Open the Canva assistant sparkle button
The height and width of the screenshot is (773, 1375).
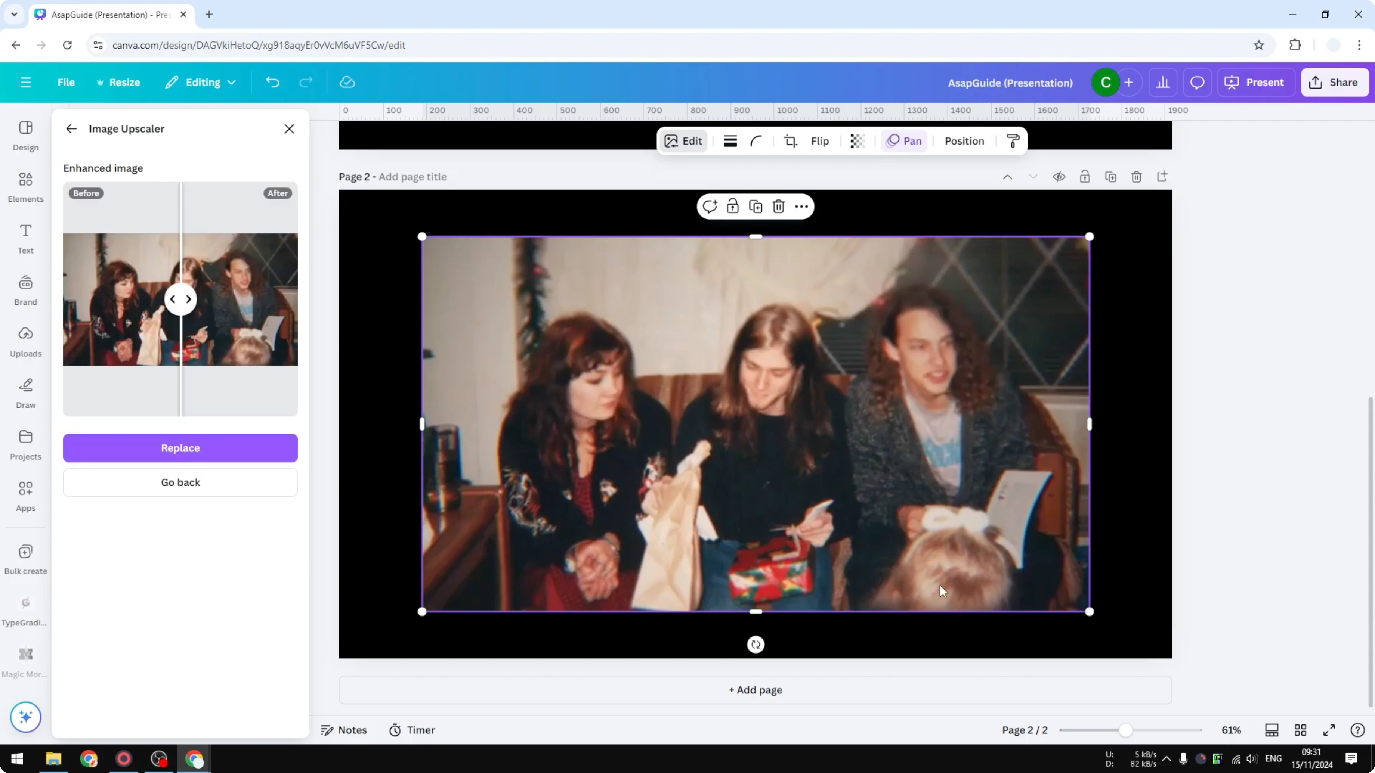click(x=25, y=717)
